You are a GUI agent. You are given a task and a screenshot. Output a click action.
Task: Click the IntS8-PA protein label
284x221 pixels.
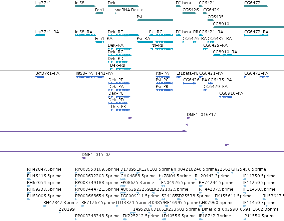(x=84, y=73)
